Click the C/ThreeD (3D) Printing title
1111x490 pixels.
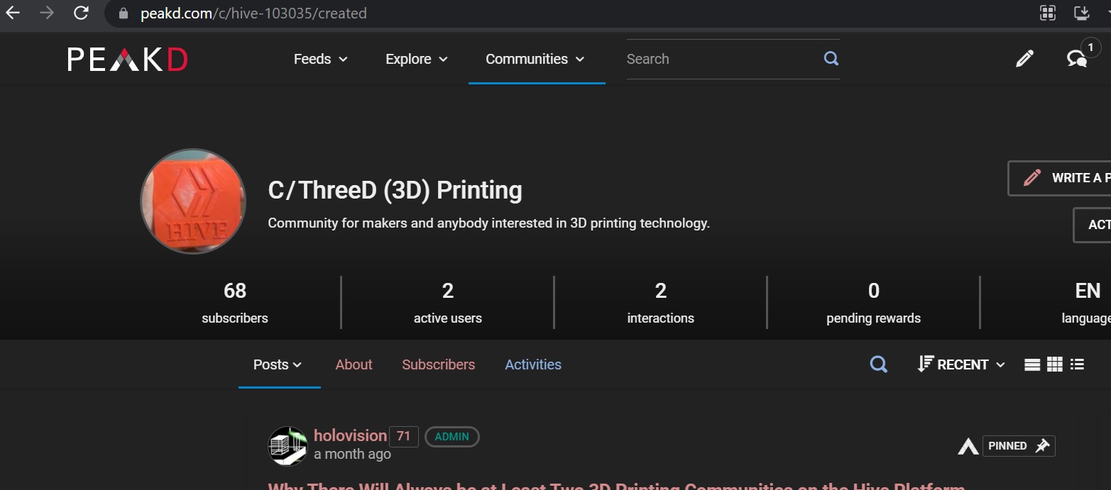(395, 190)
